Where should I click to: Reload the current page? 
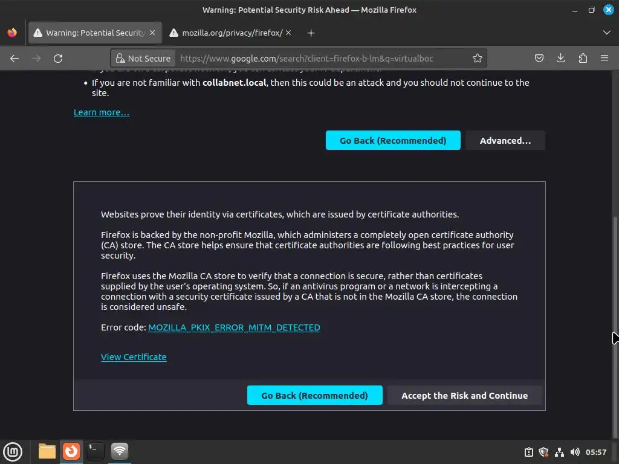58,59
